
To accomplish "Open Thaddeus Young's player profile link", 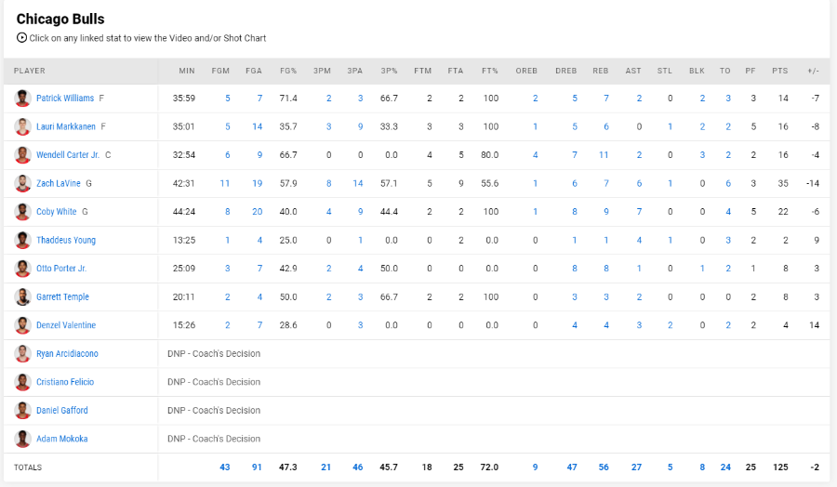I will (66, 240).
